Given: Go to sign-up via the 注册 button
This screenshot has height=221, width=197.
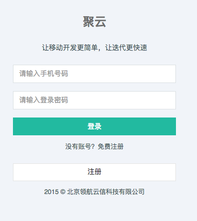Looking at the screenshot, I should [x=94, y=172].
